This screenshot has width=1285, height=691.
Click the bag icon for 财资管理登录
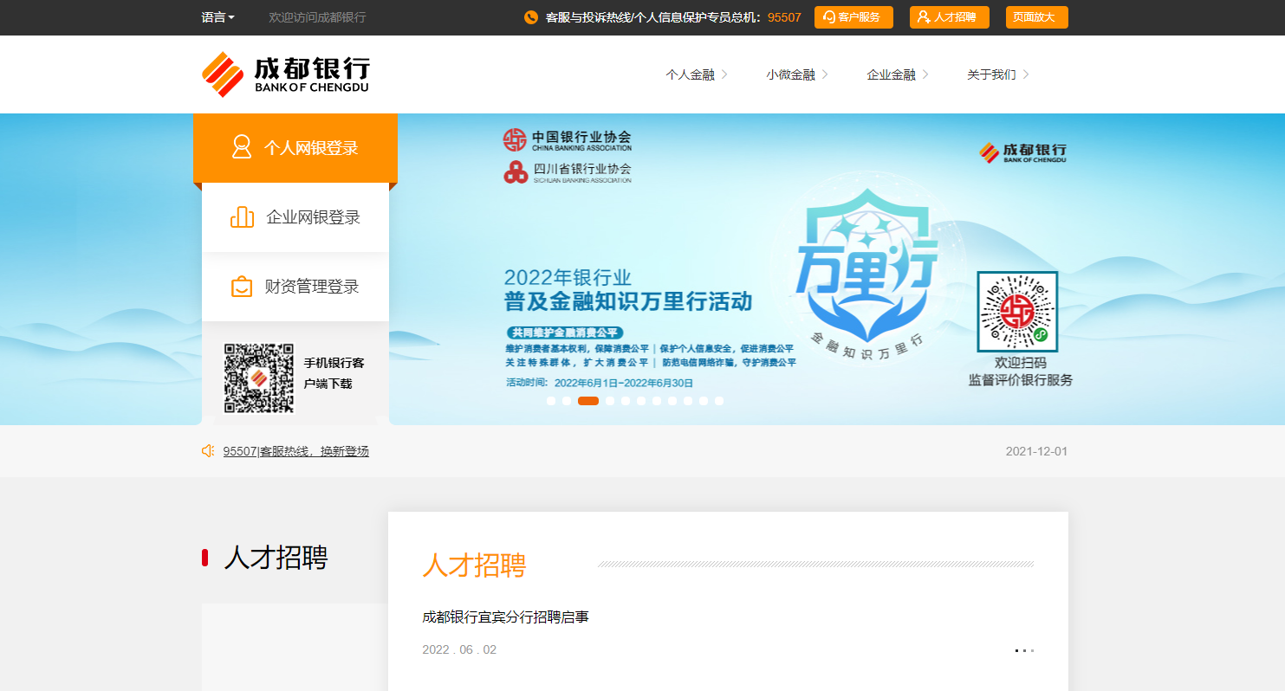pyautogui.click(x=242, y=287)
